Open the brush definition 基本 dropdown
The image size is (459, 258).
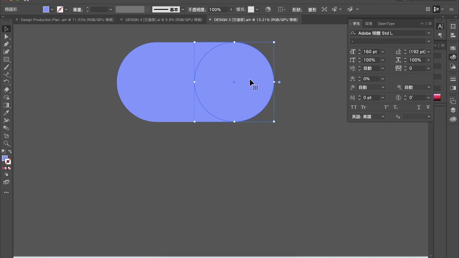tap(183, 10)
